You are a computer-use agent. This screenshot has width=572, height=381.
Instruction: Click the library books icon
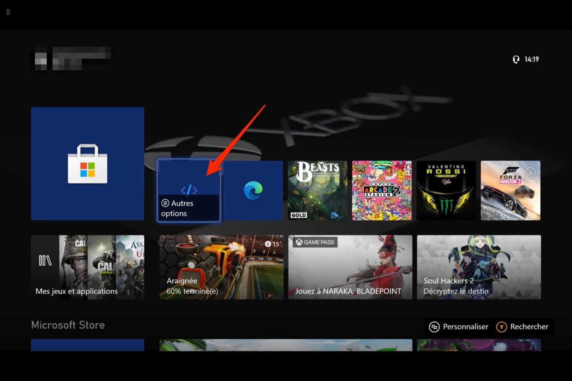45,260
